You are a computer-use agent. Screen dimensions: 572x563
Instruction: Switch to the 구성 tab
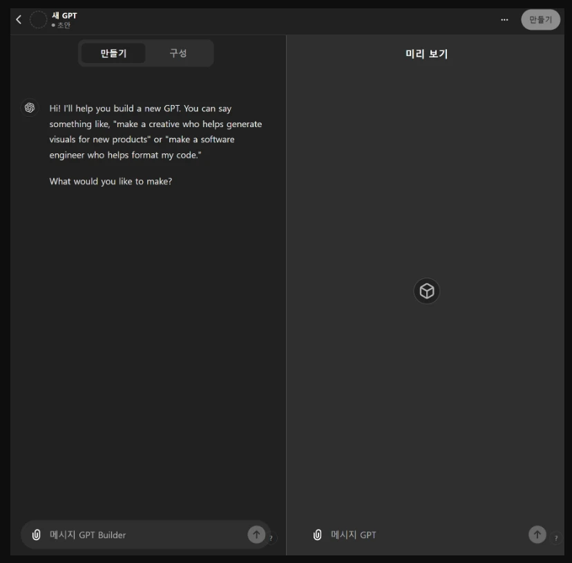[x=178, y=53]
